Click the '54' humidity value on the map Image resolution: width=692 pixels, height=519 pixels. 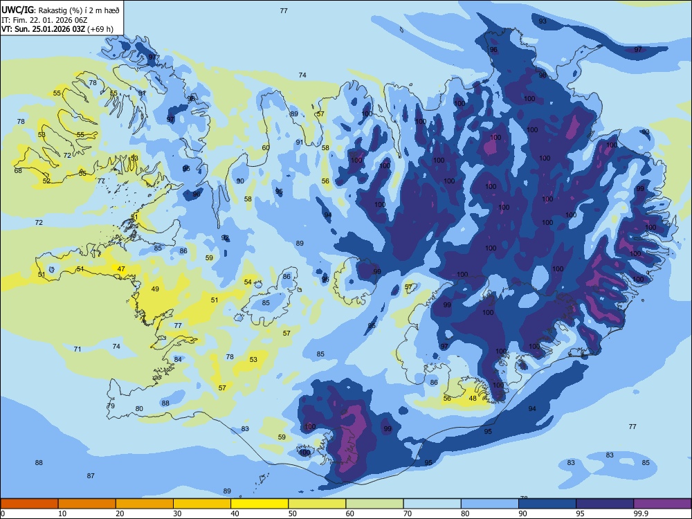(248, 282)
